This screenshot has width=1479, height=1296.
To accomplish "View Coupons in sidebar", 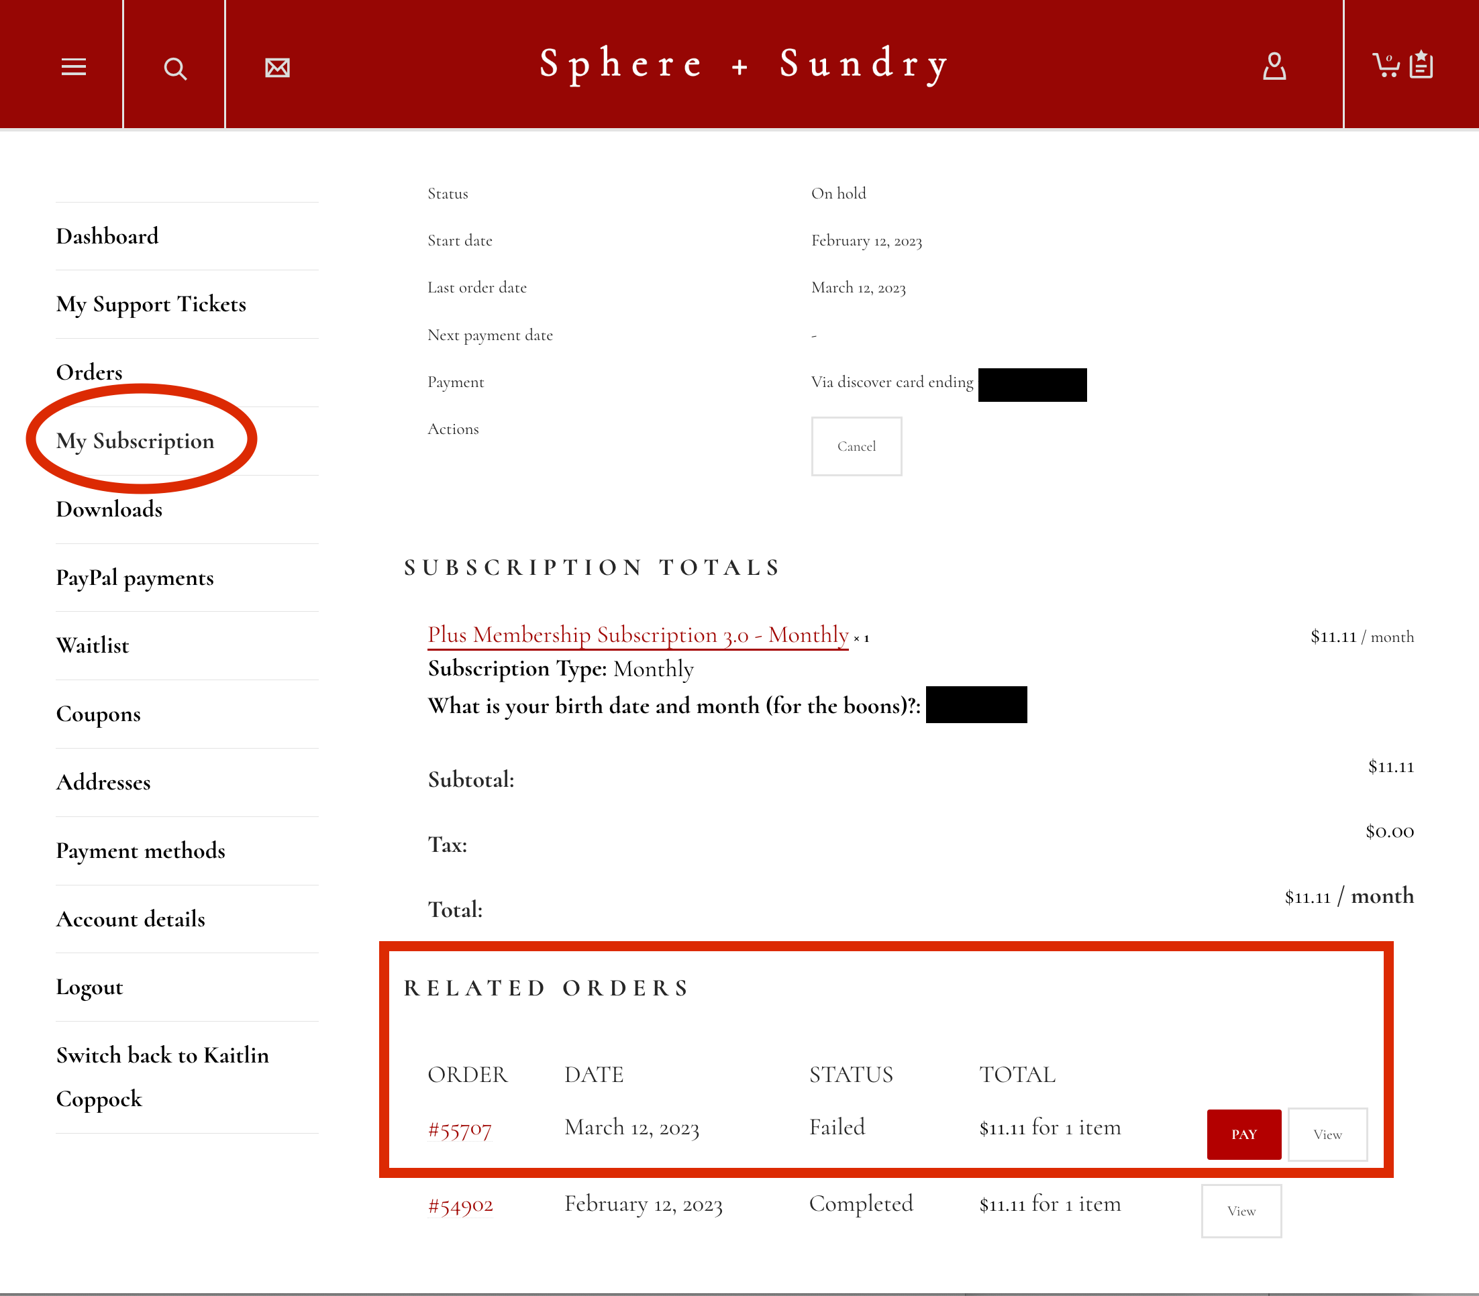I will pos(99,714).
